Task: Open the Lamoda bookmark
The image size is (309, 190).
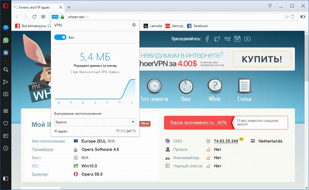Action: pos(153,26)
